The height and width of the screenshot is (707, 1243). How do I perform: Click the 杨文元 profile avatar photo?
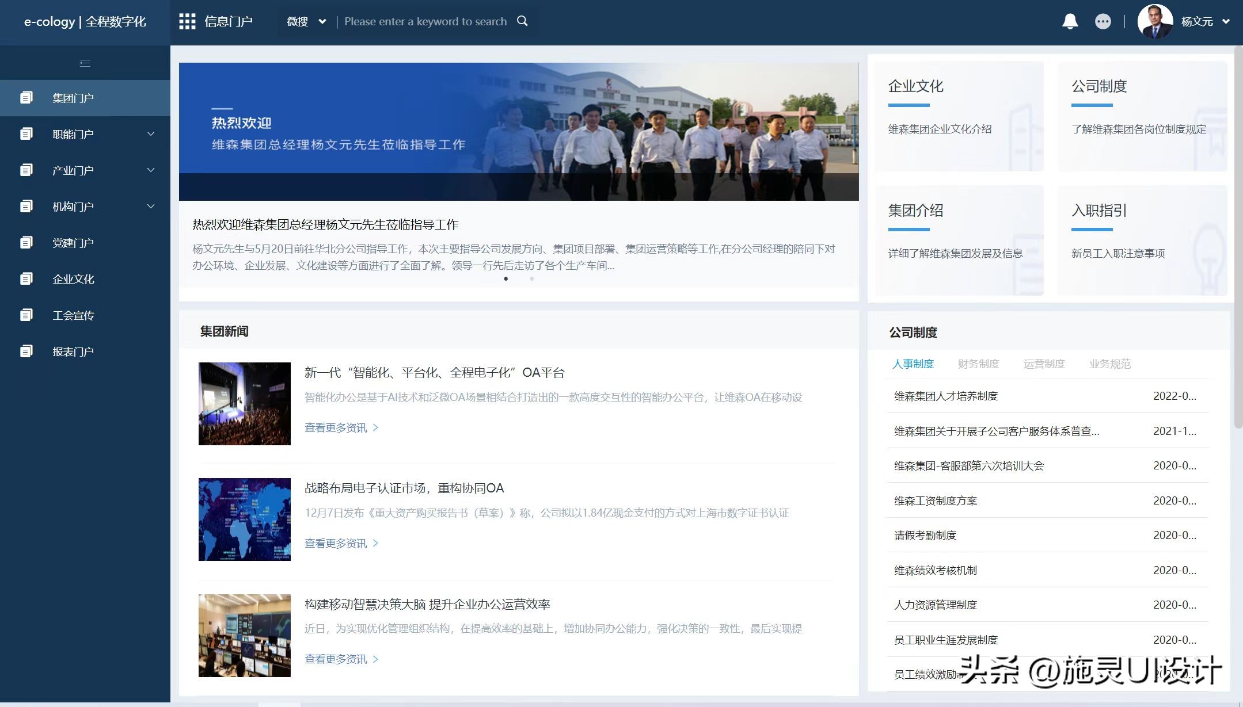1156,21
